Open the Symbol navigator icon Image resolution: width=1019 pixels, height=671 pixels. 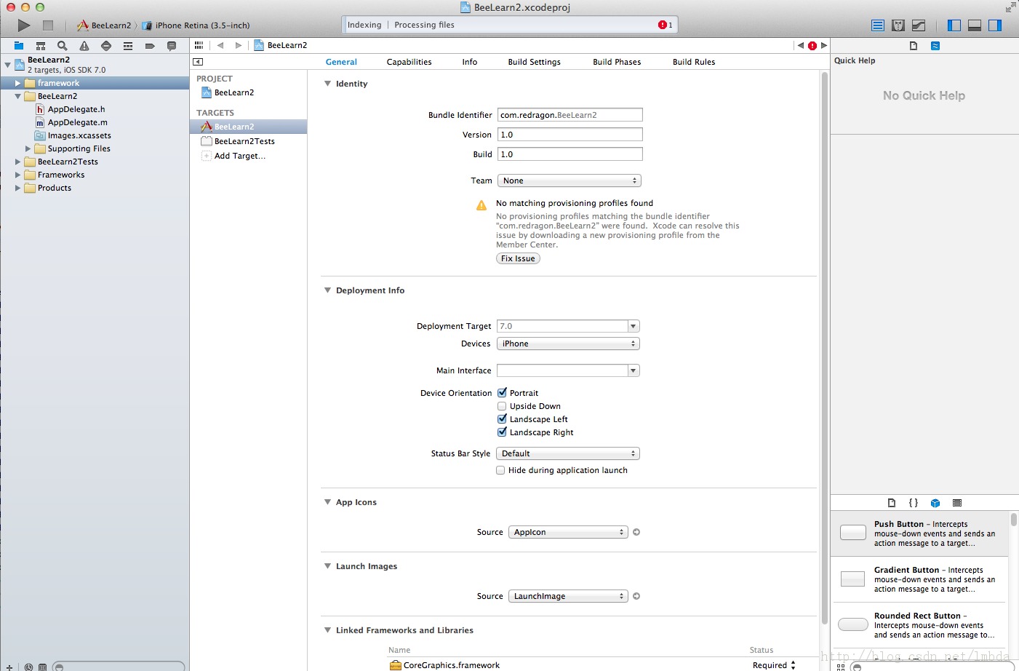[41, 46]
